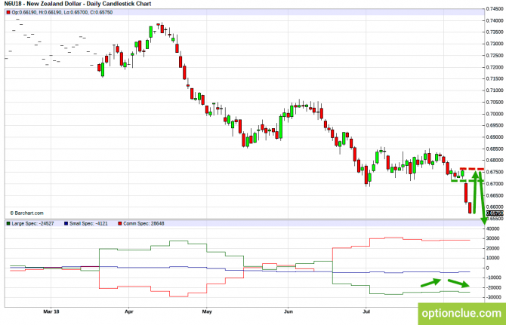This screenshot has width=506, height=325.
Task: Click the 'Jul' date axis label
Action: tap(366, 311)
